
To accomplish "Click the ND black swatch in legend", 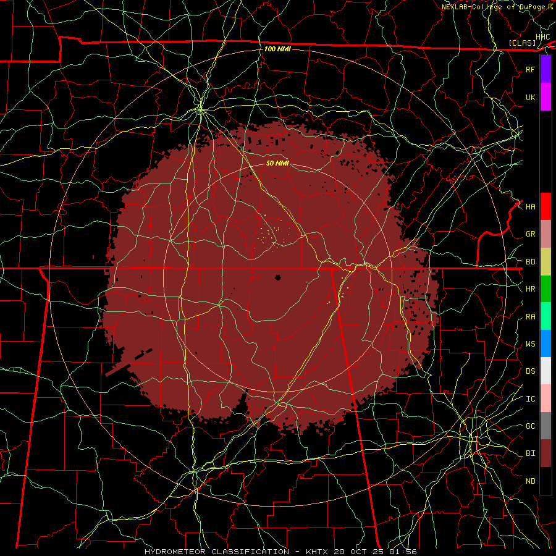I will pyautogui.click(x=545, y=481).
